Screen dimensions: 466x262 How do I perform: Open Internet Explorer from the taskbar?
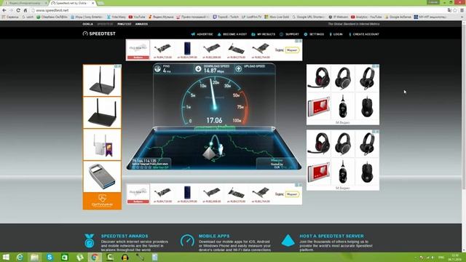click(x=20, y=257)
